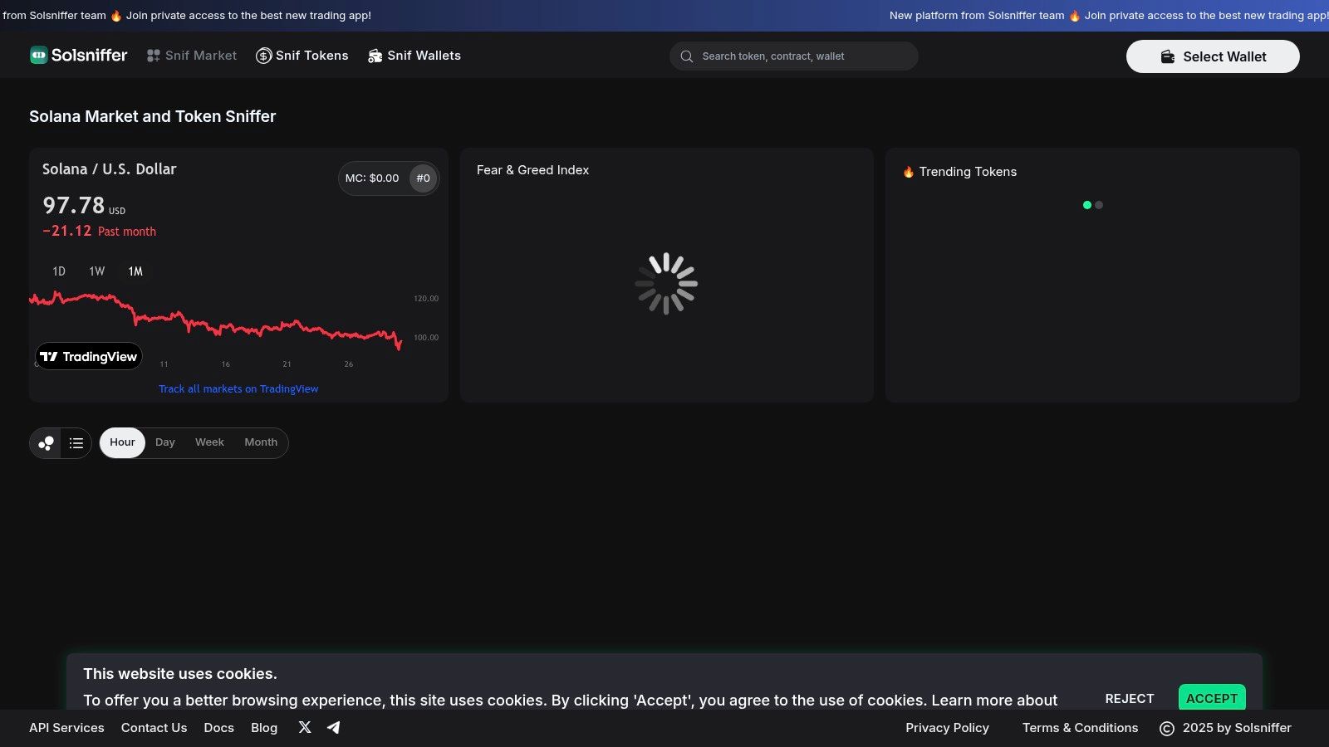Select the 1W chart range

(x=97, y=271)
